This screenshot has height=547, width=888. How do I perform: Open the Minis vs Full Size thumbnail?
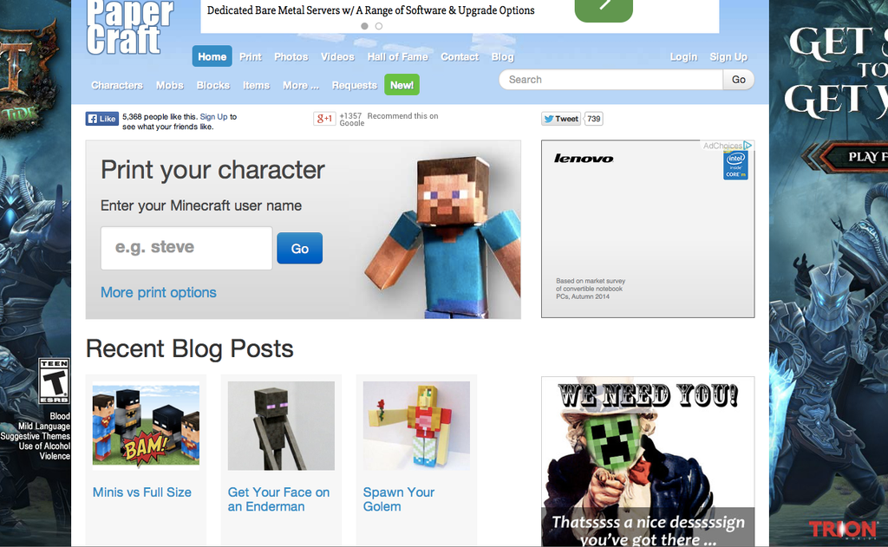[x=146, y=426]
